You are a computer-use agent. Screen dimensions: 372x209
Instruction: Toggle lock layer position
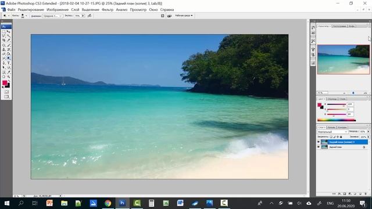click(x=338, y=137)
